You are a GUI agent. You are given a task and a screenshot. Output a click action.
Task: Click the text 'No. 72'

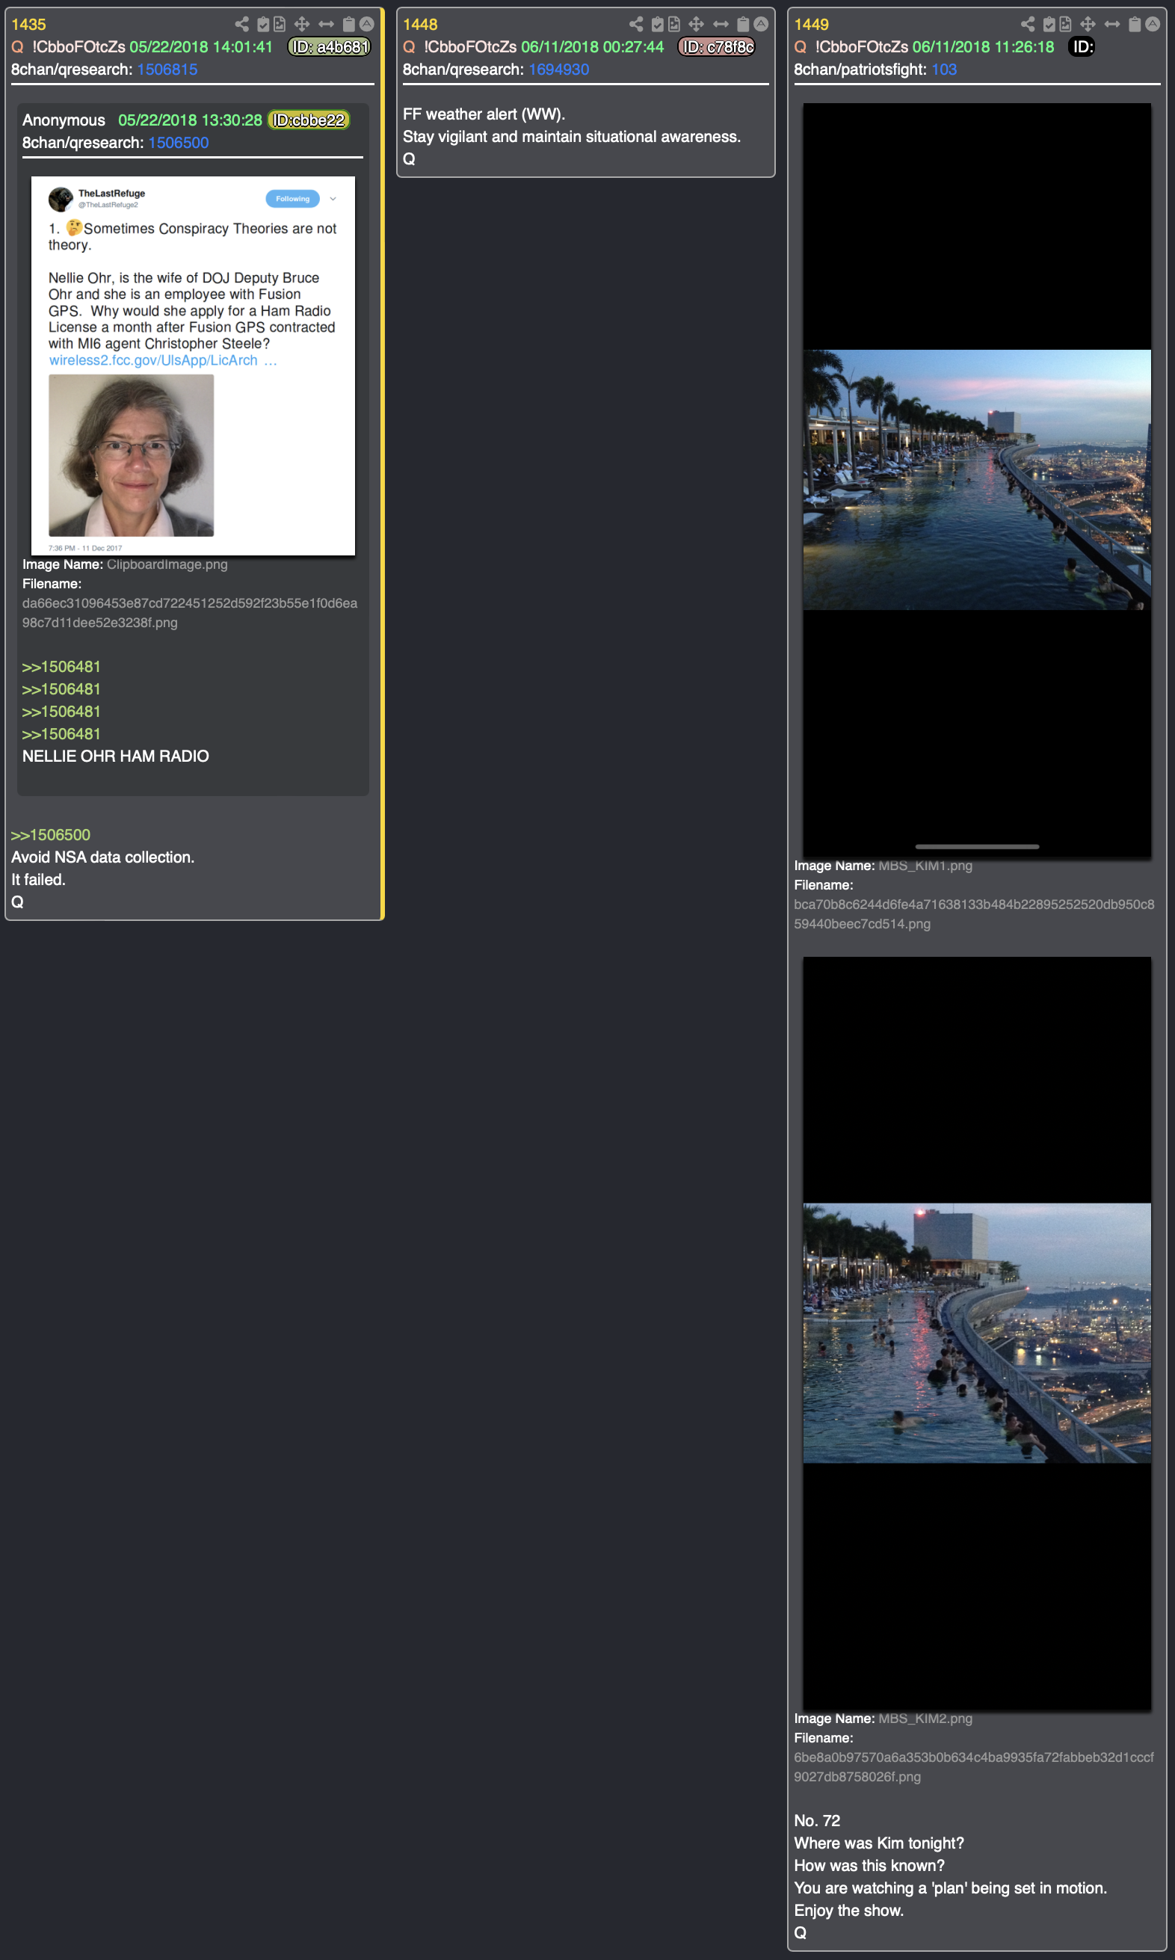point(817,1821)
